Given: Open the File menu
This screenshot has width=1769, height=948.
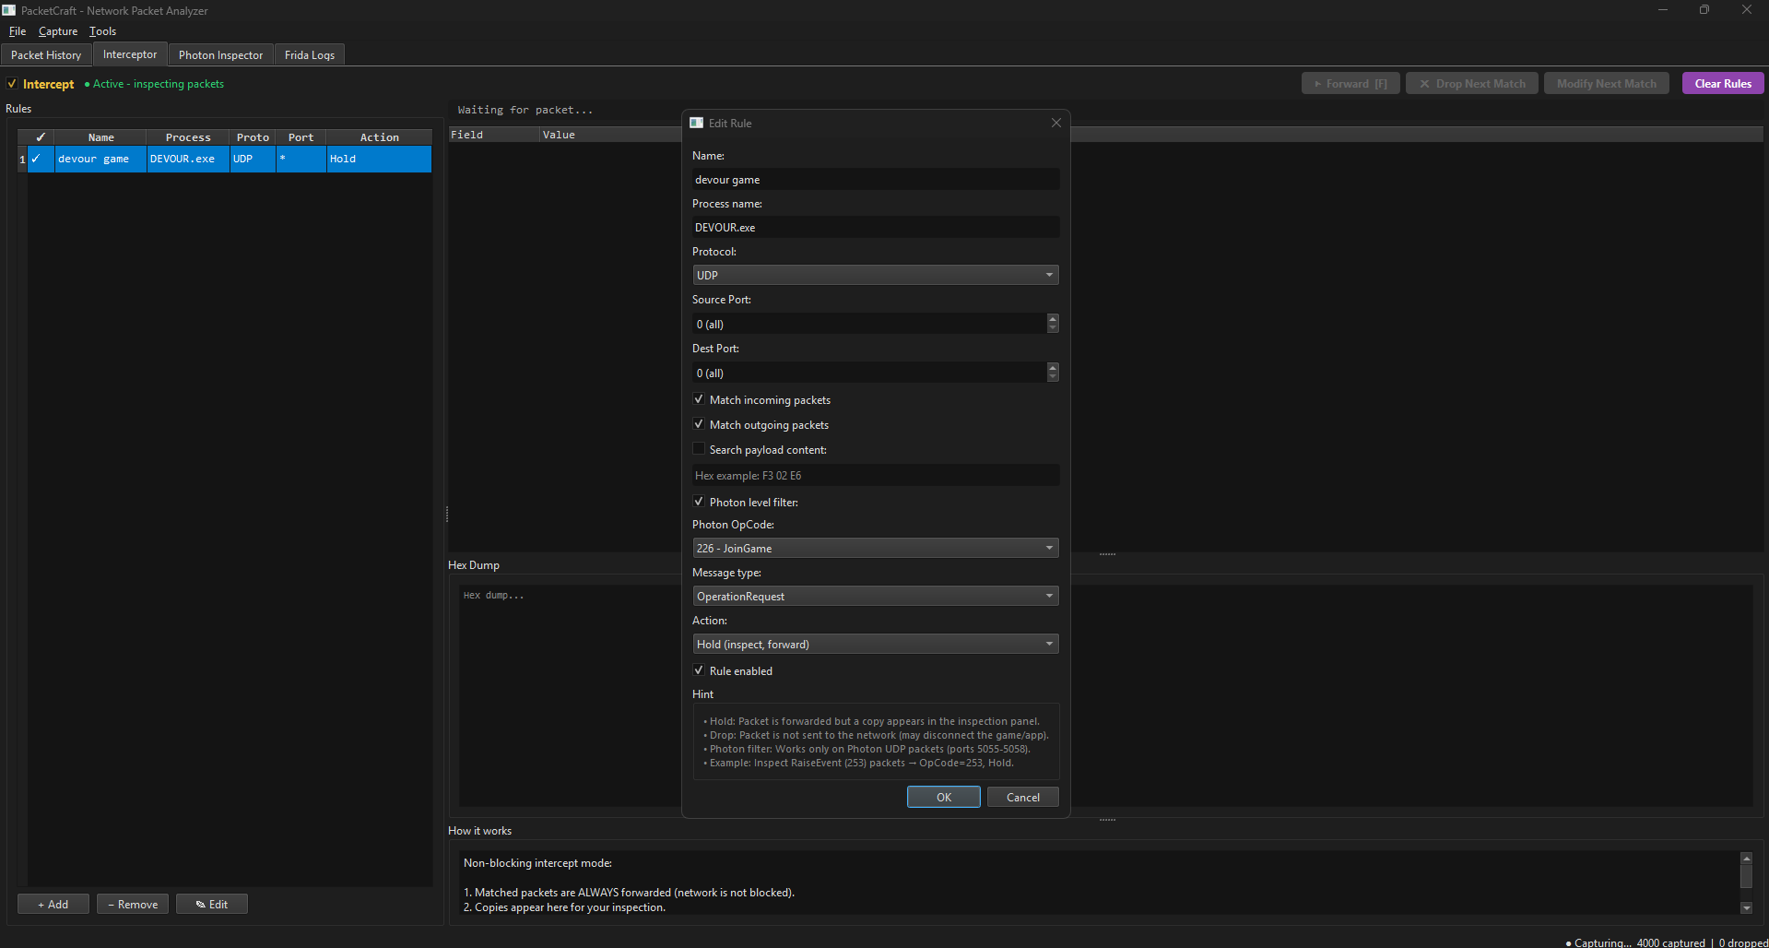Looking at the screenshot, I should point(18,31).
